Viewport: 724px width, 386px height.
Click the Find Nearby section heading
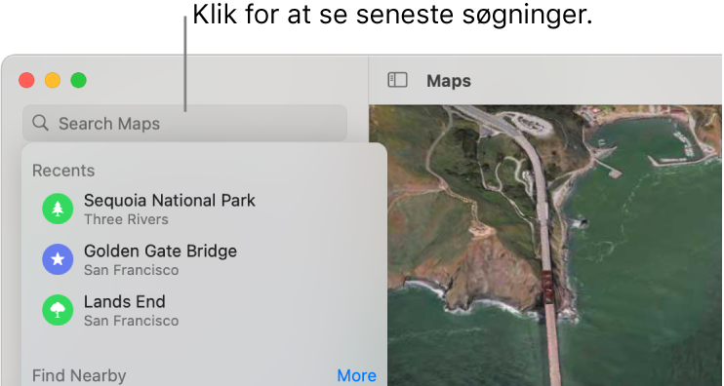pyautogui.click(x=79, y=376)
